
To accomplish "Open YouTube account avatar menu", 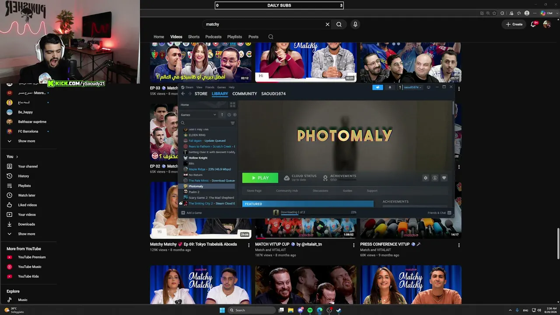I will pos(547,24).
